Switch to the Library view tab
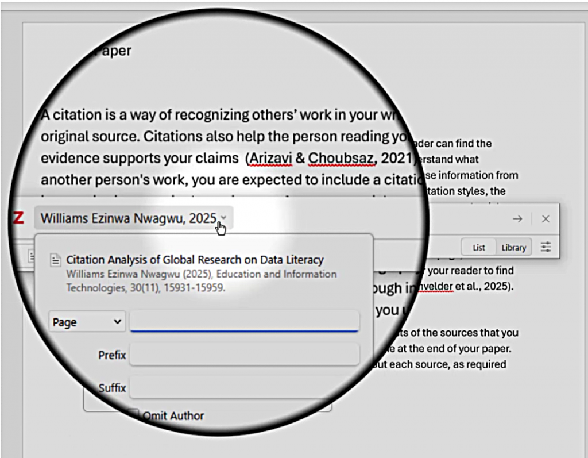 [x=513, y=248]
